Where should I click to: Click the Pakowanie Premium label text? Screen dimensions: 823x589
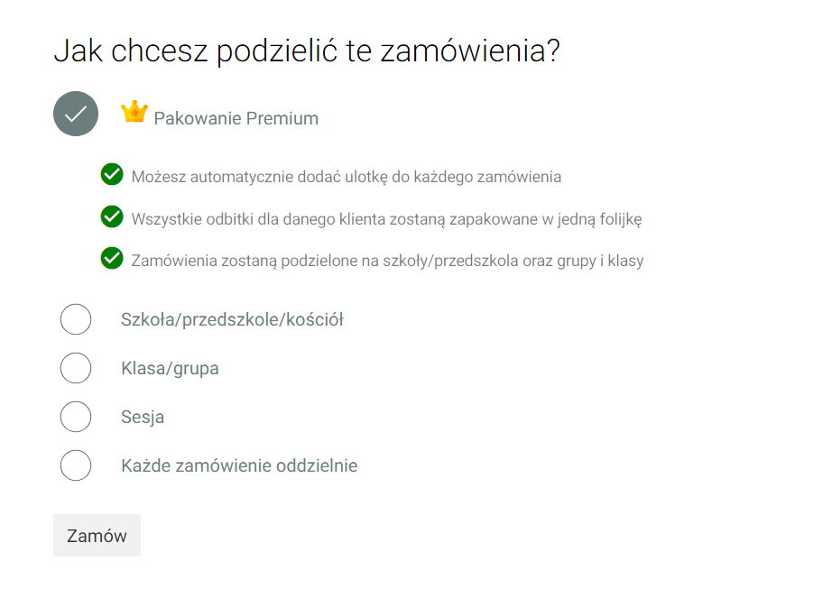coord(236,118)
